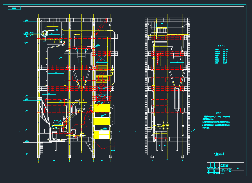Click the "JH" cell in the title block

point(238,168)
